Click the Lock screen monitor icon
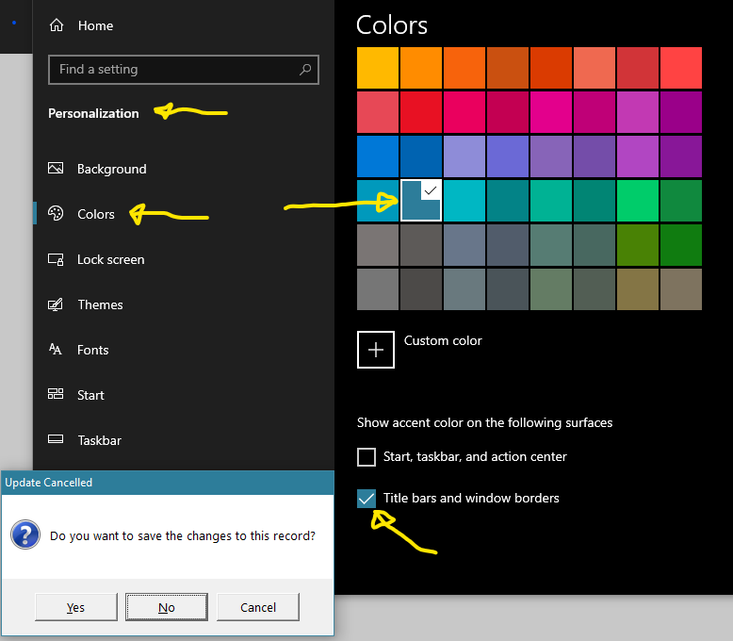Viewport: 733px width, 641px height. 57,259
